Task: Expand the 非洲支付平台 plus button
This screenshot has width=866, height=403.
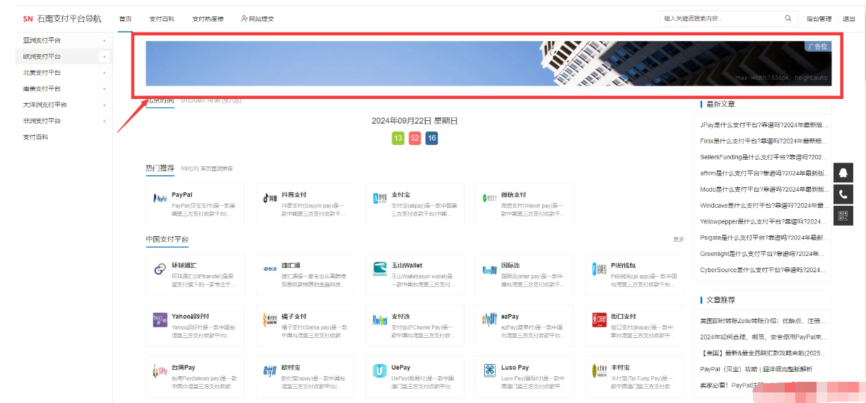Action: [105, 121]
